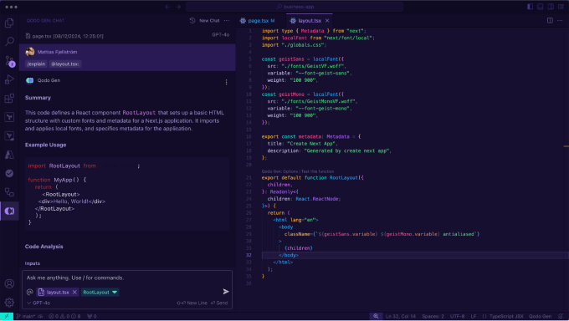Toggle the bottom panel
This screenshot has width=569, height=321.
pyautogui.click(x=541, y=7)
